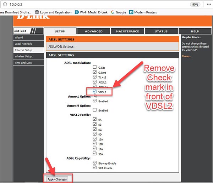Open the More... helpful hints link

186,56
